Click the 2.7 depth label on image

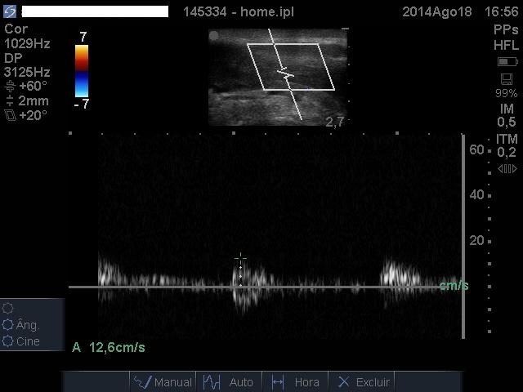(334, 122)
